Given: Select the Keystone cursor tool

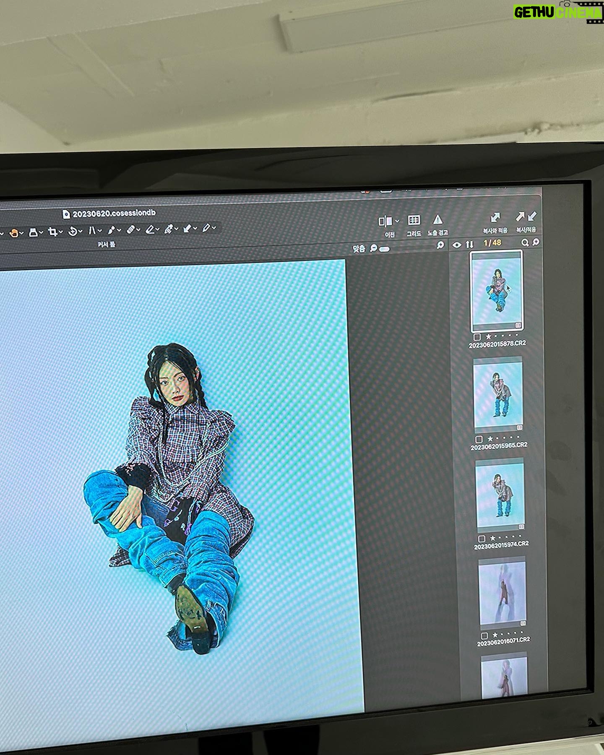Looking at the screenshot, I should tap(92, 230).
